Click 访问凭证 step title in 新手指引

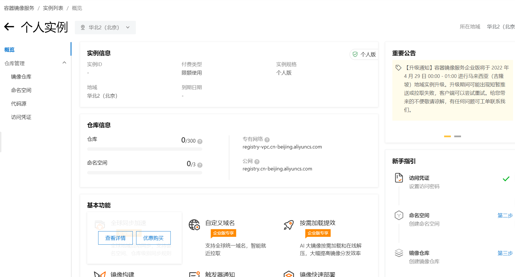coord(419,178)
